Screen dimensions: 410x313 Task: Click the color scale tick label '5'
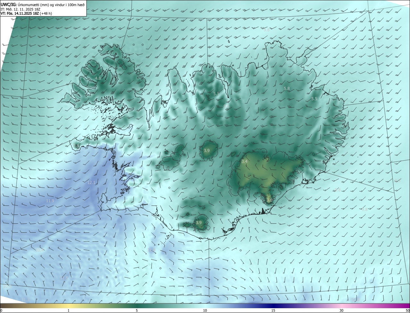click(x=137, y=310)
